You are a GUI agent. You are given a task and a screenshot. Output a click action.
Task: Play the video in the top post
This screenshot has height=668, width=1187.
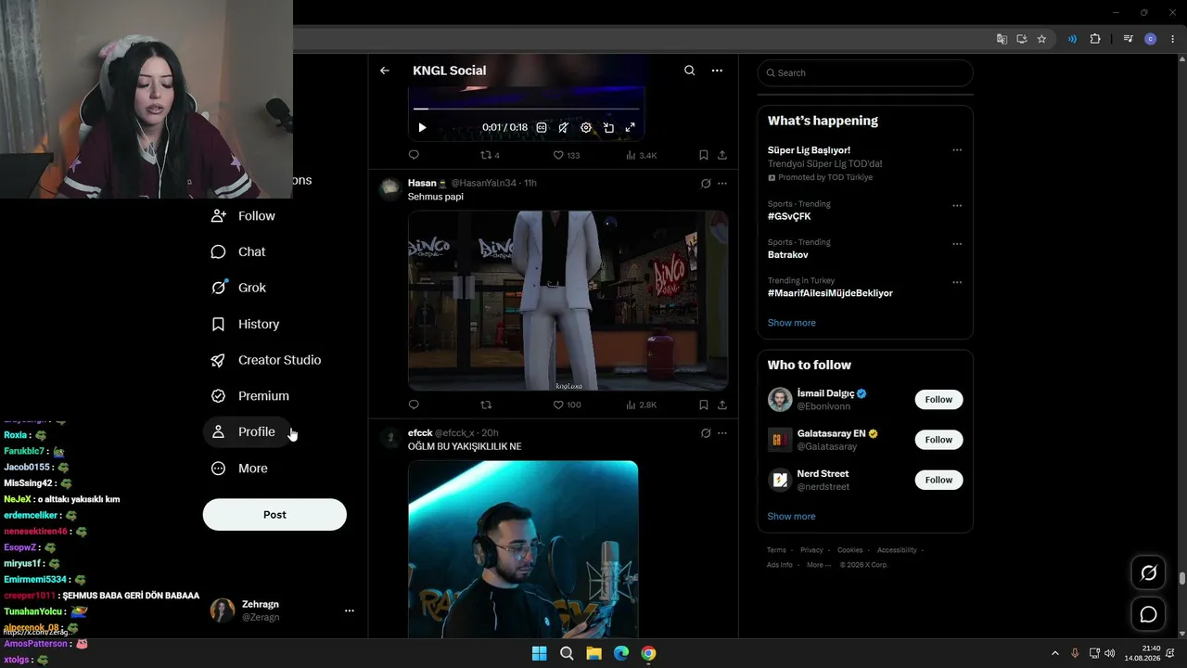point(422,127)
